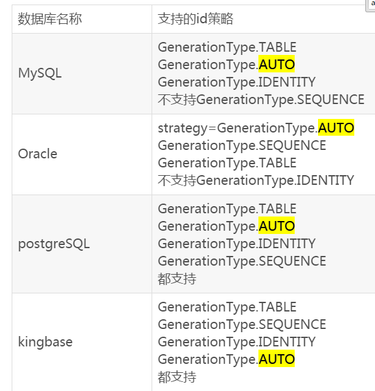Screen dimensions: 375x391
Task: Click GenerationType.SEQUENCE in the Oracle row
Action: [x=242, y=145]
